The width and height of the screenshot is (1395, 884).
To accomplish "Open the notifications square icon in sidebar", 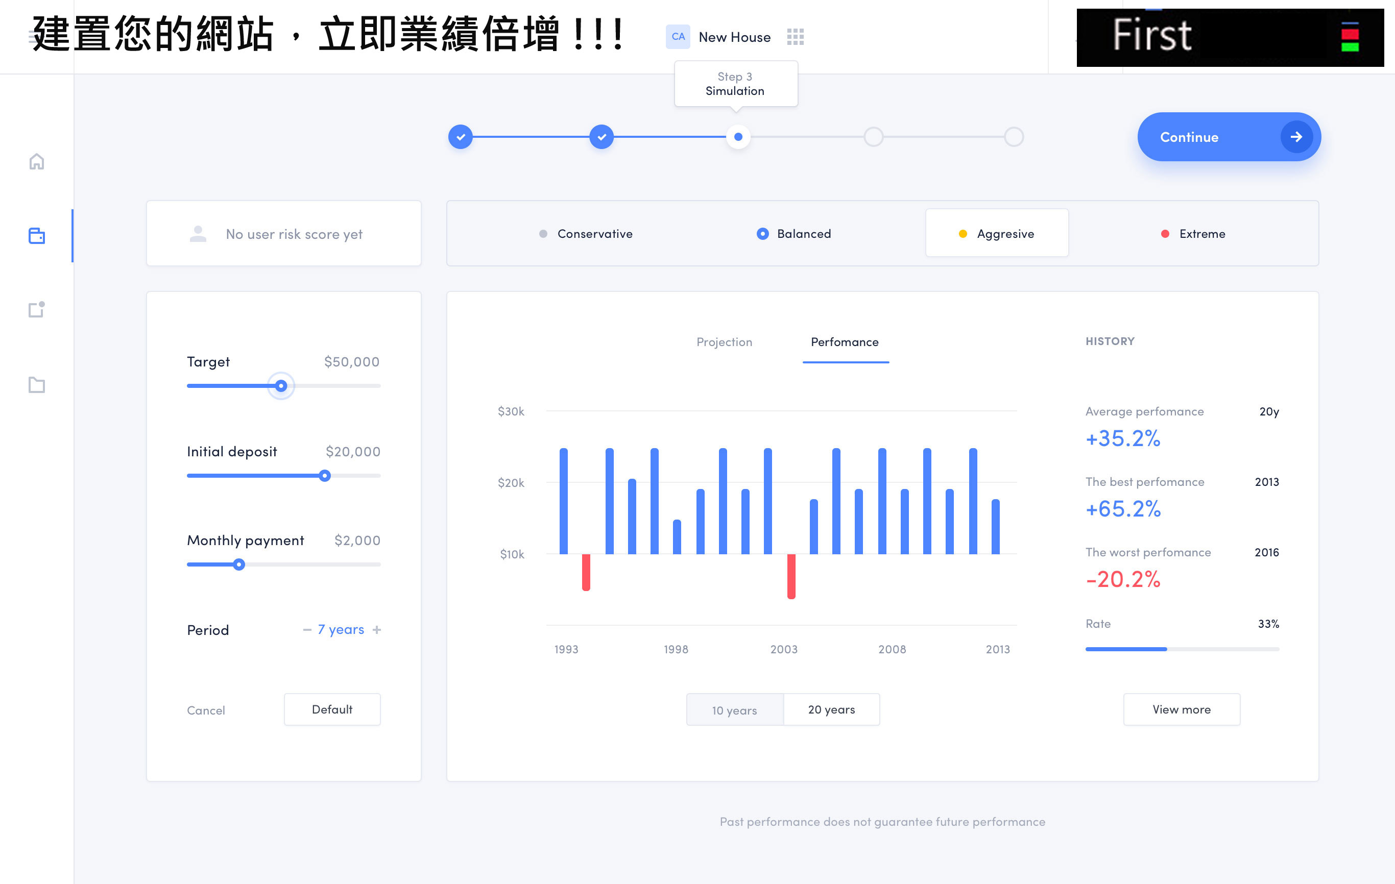I will [x=36, y=310].
